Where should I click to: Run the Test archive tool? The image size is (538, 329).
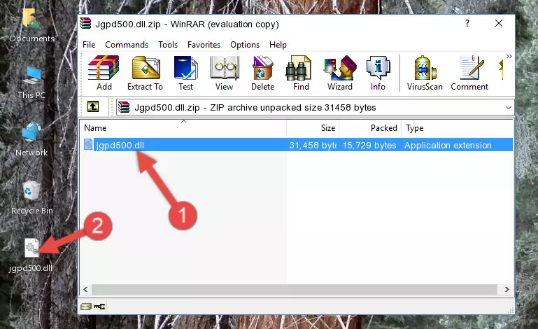[x=185, y=73]
